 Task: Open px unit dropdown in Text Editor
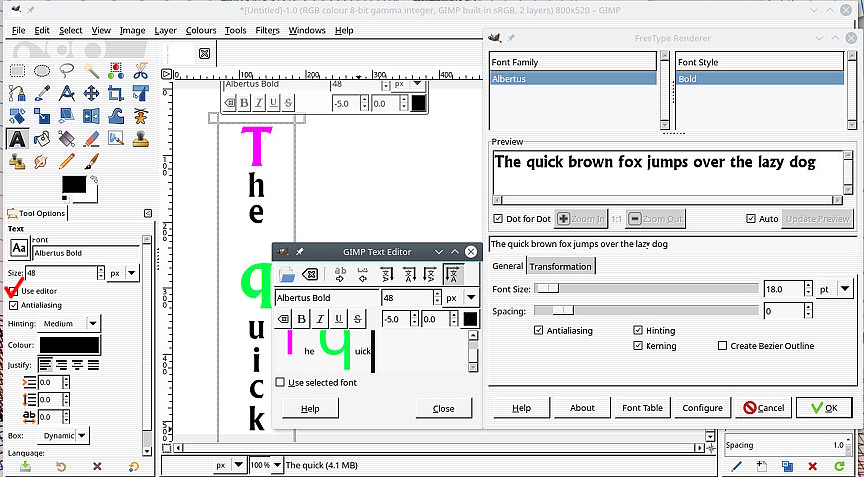pyautogui.click(x=461, y=297)
